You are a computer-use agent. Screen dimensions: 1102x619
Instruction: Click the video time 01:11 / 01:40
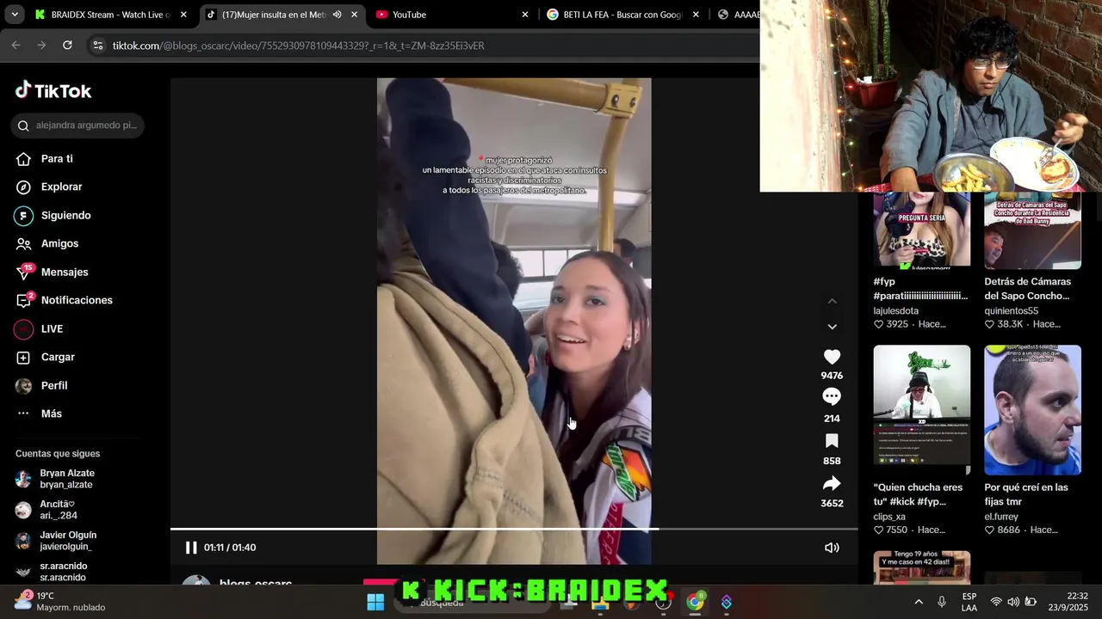click(230, 548)
